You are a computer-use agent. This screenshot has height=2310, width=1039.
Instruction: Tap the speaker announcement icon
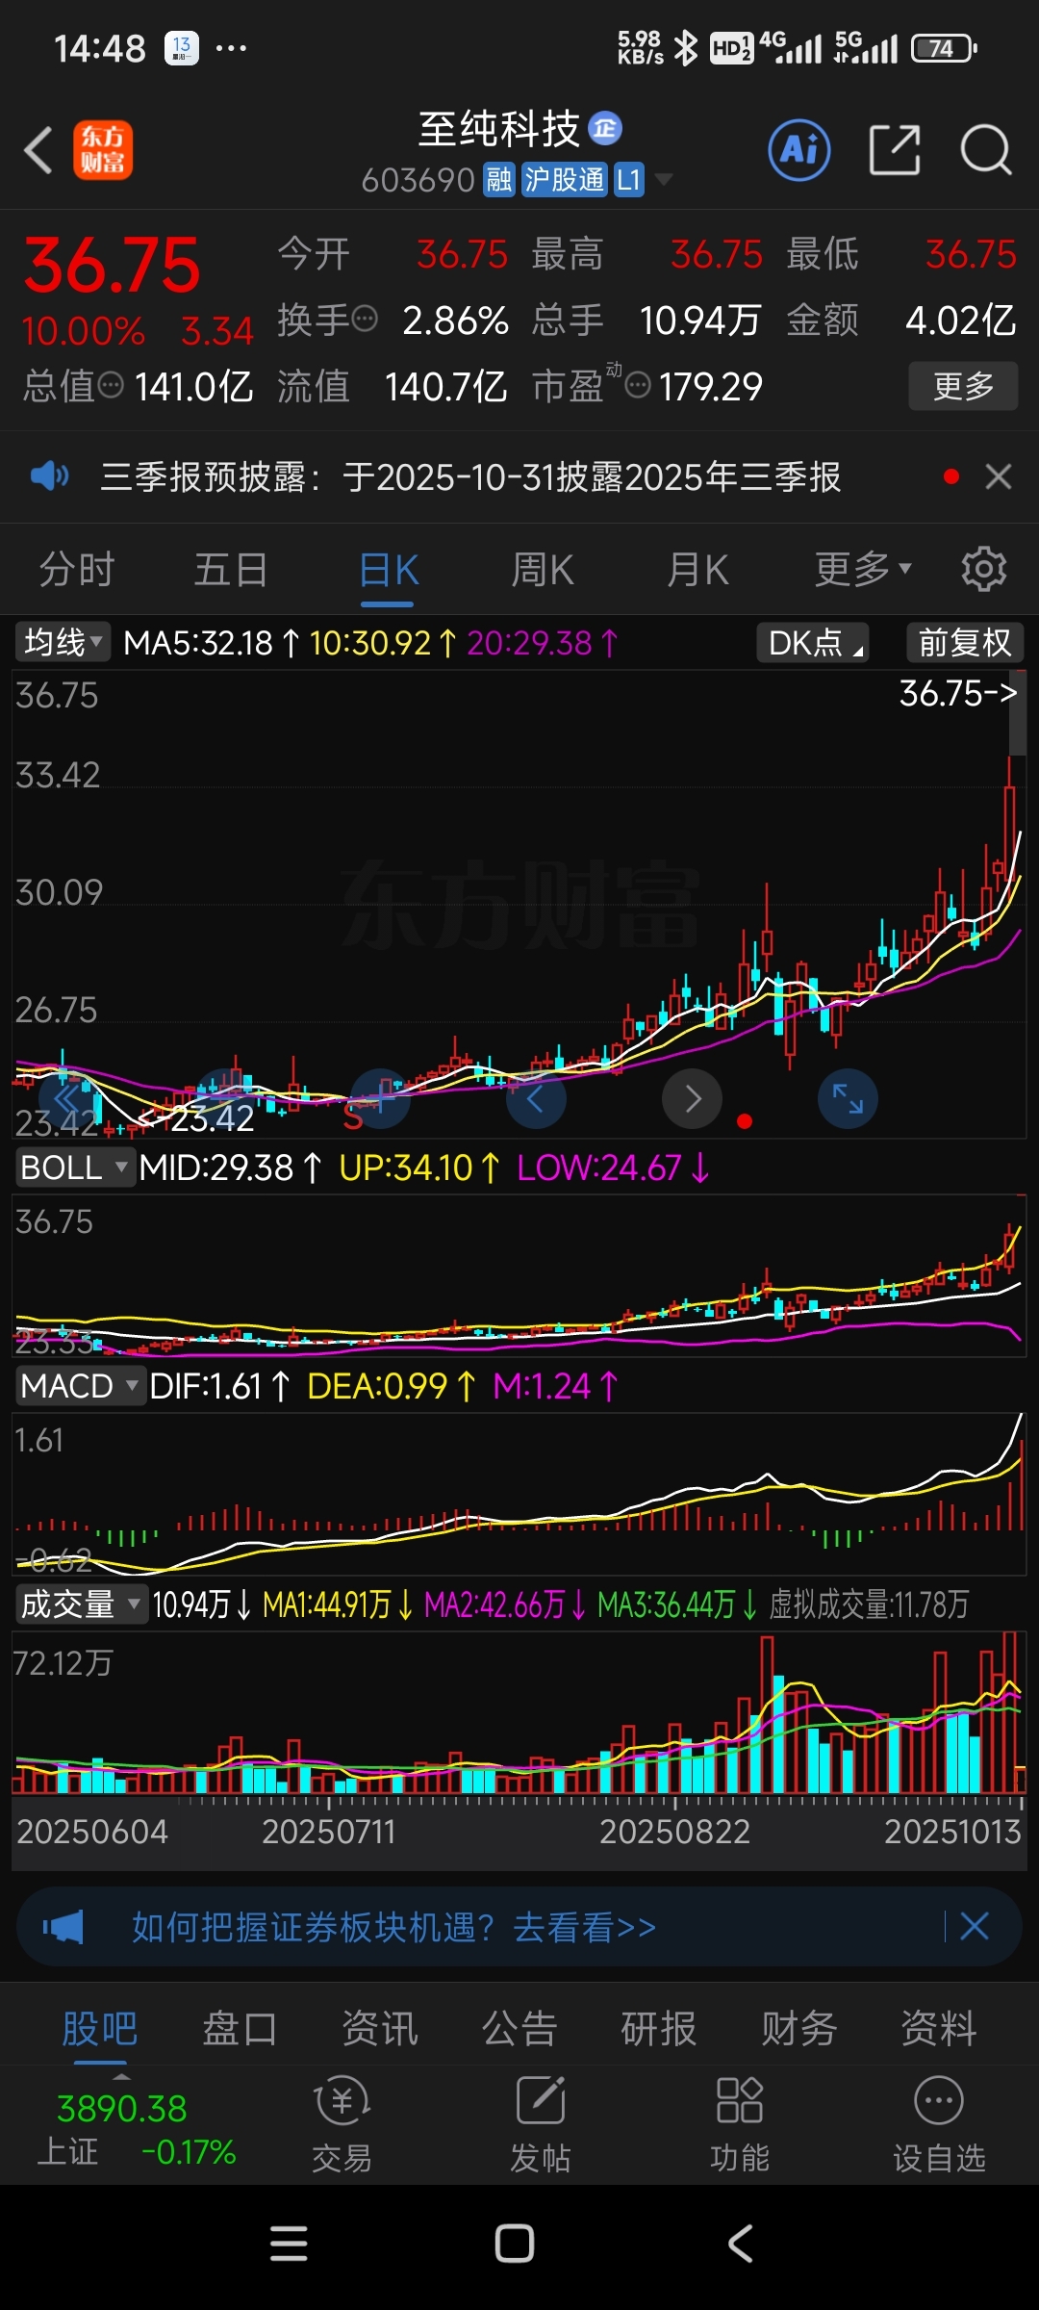(x=49, y=475)
